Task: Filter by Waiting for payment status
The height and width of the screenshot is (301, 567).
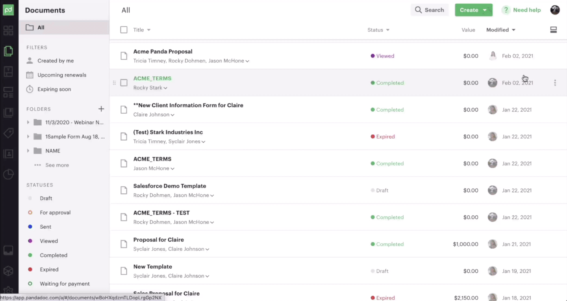Action: pos(65,284)
